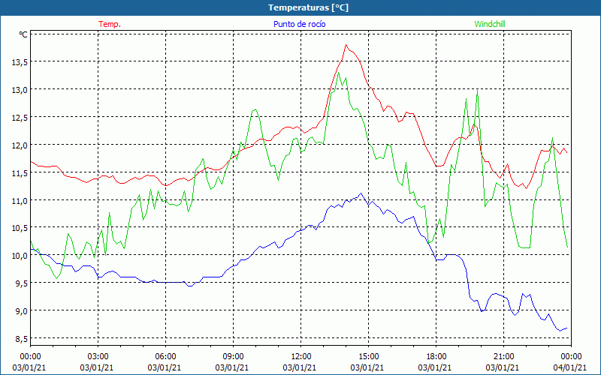Click the "°C" unit label on the y-axis
The image size is (601, 375).
(x=23, y=34)
